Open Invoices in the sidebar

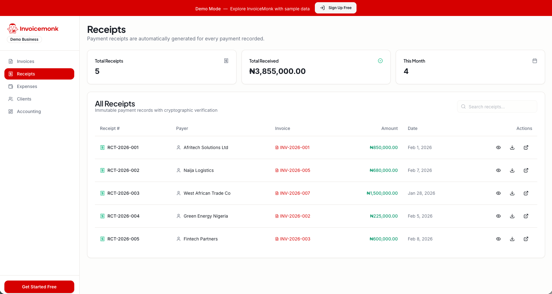[x=39, y=61]
